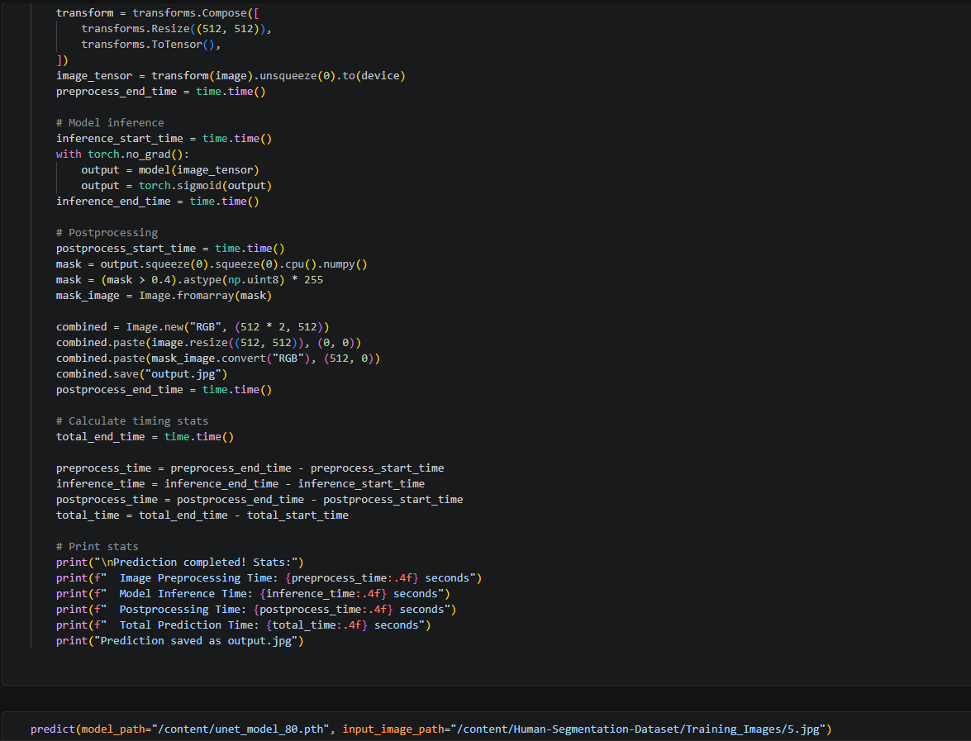Click the '# Model inference' comment
This screenshot has height=741, width=971.
point(110,122)
